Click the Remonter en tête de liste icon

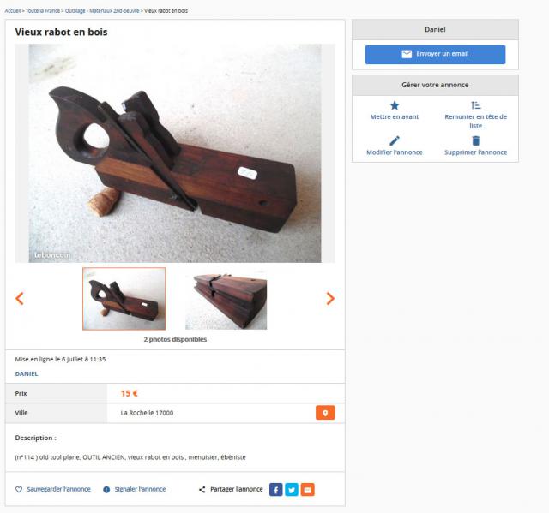pyautogui.click(x=475, y=105)
